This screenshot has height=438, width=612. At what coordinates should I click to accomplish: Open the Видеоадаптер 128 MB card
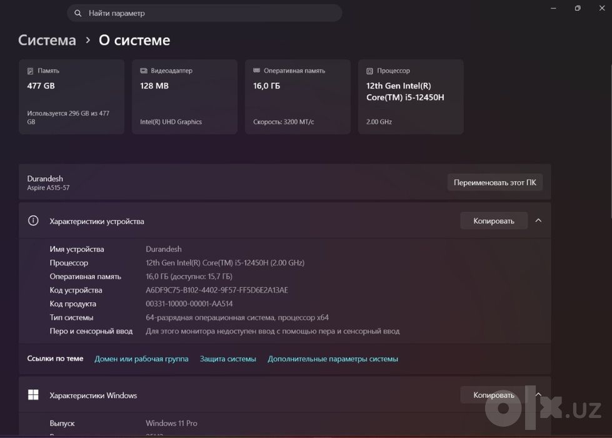(x=184, y=97)
